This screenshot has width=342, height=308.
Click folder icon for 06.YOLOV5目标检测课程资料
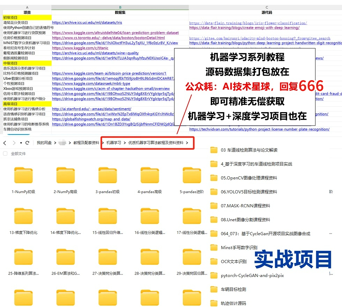pyautogui.click(x=214, y=192)
